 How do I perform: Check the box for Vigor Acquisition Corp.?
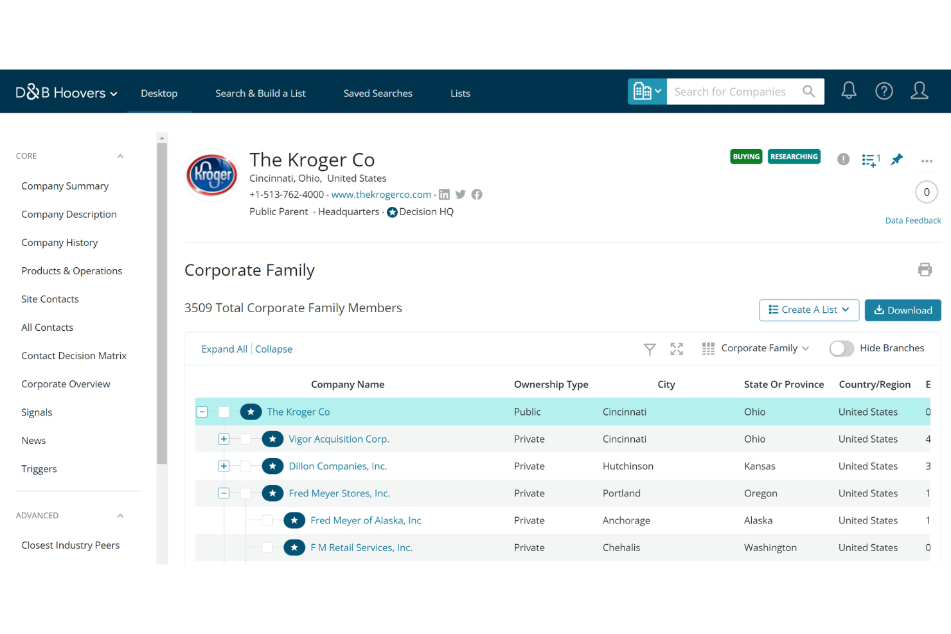245,439
